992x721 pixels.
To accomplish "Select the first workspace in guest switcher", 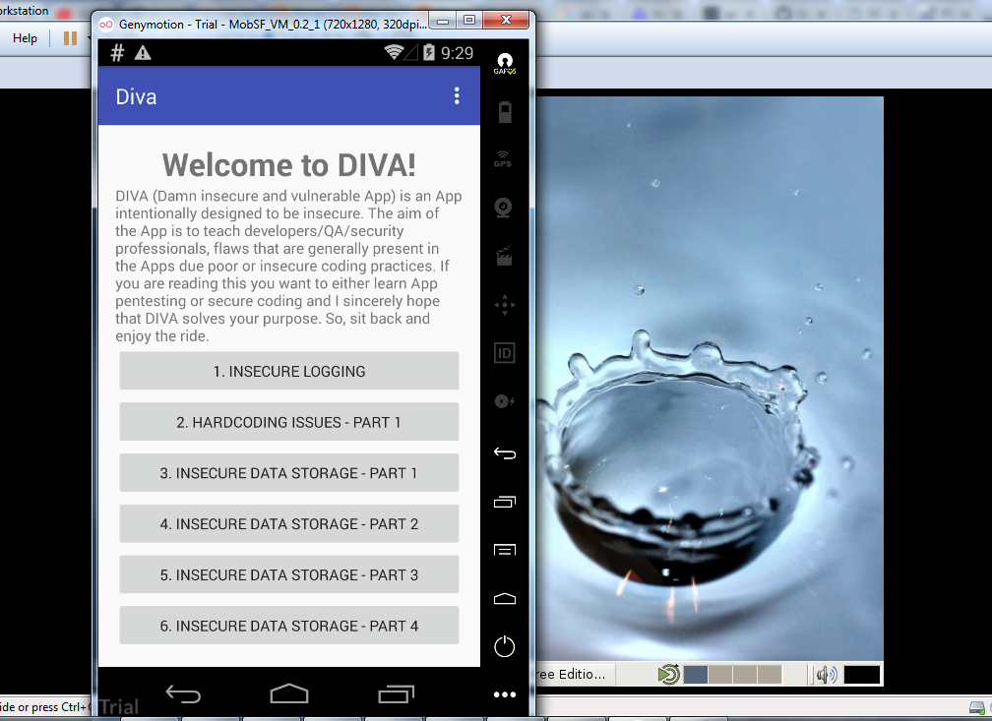I will tap(695, 674).
